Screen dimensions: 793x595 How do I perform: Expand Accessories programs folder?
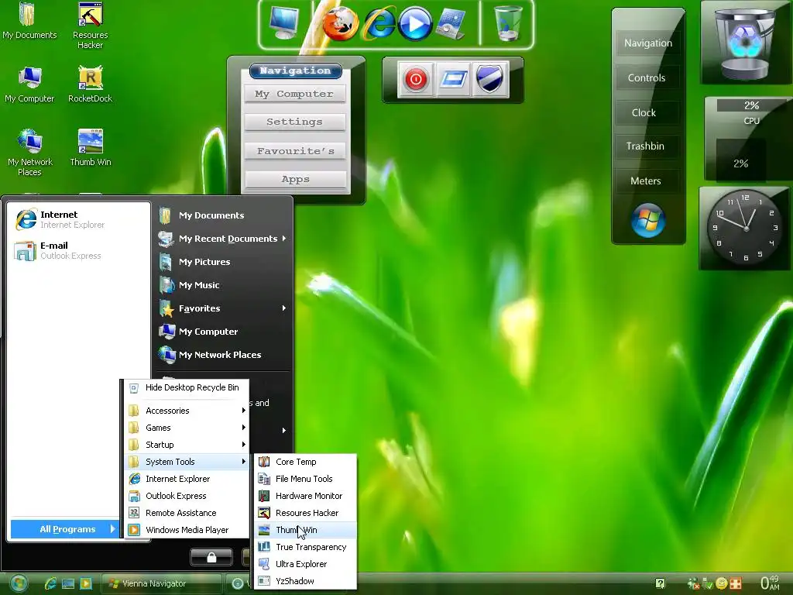click(x=187, y=411)
